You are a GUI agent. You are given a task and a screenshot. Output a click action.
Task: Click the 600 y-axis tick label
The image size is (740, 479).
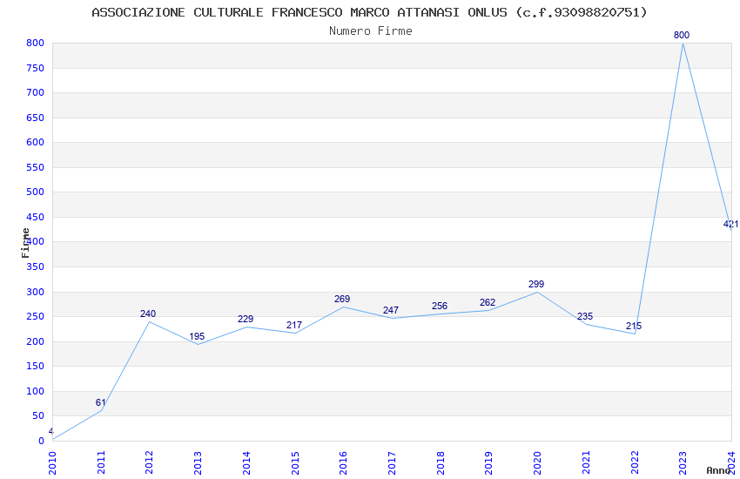36,142
